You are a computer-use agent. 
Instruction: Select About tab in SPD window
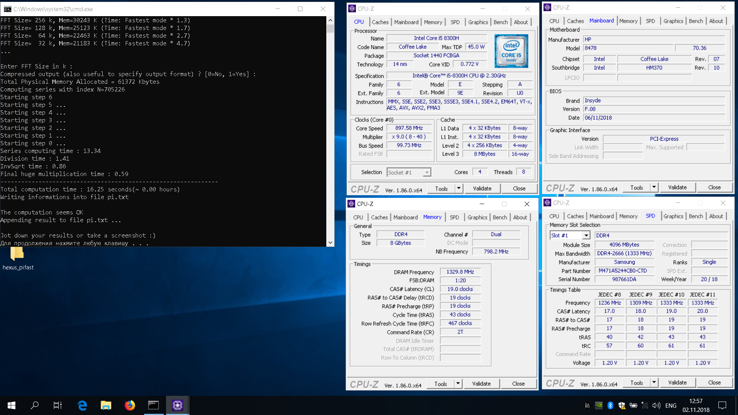click(716, 216)
